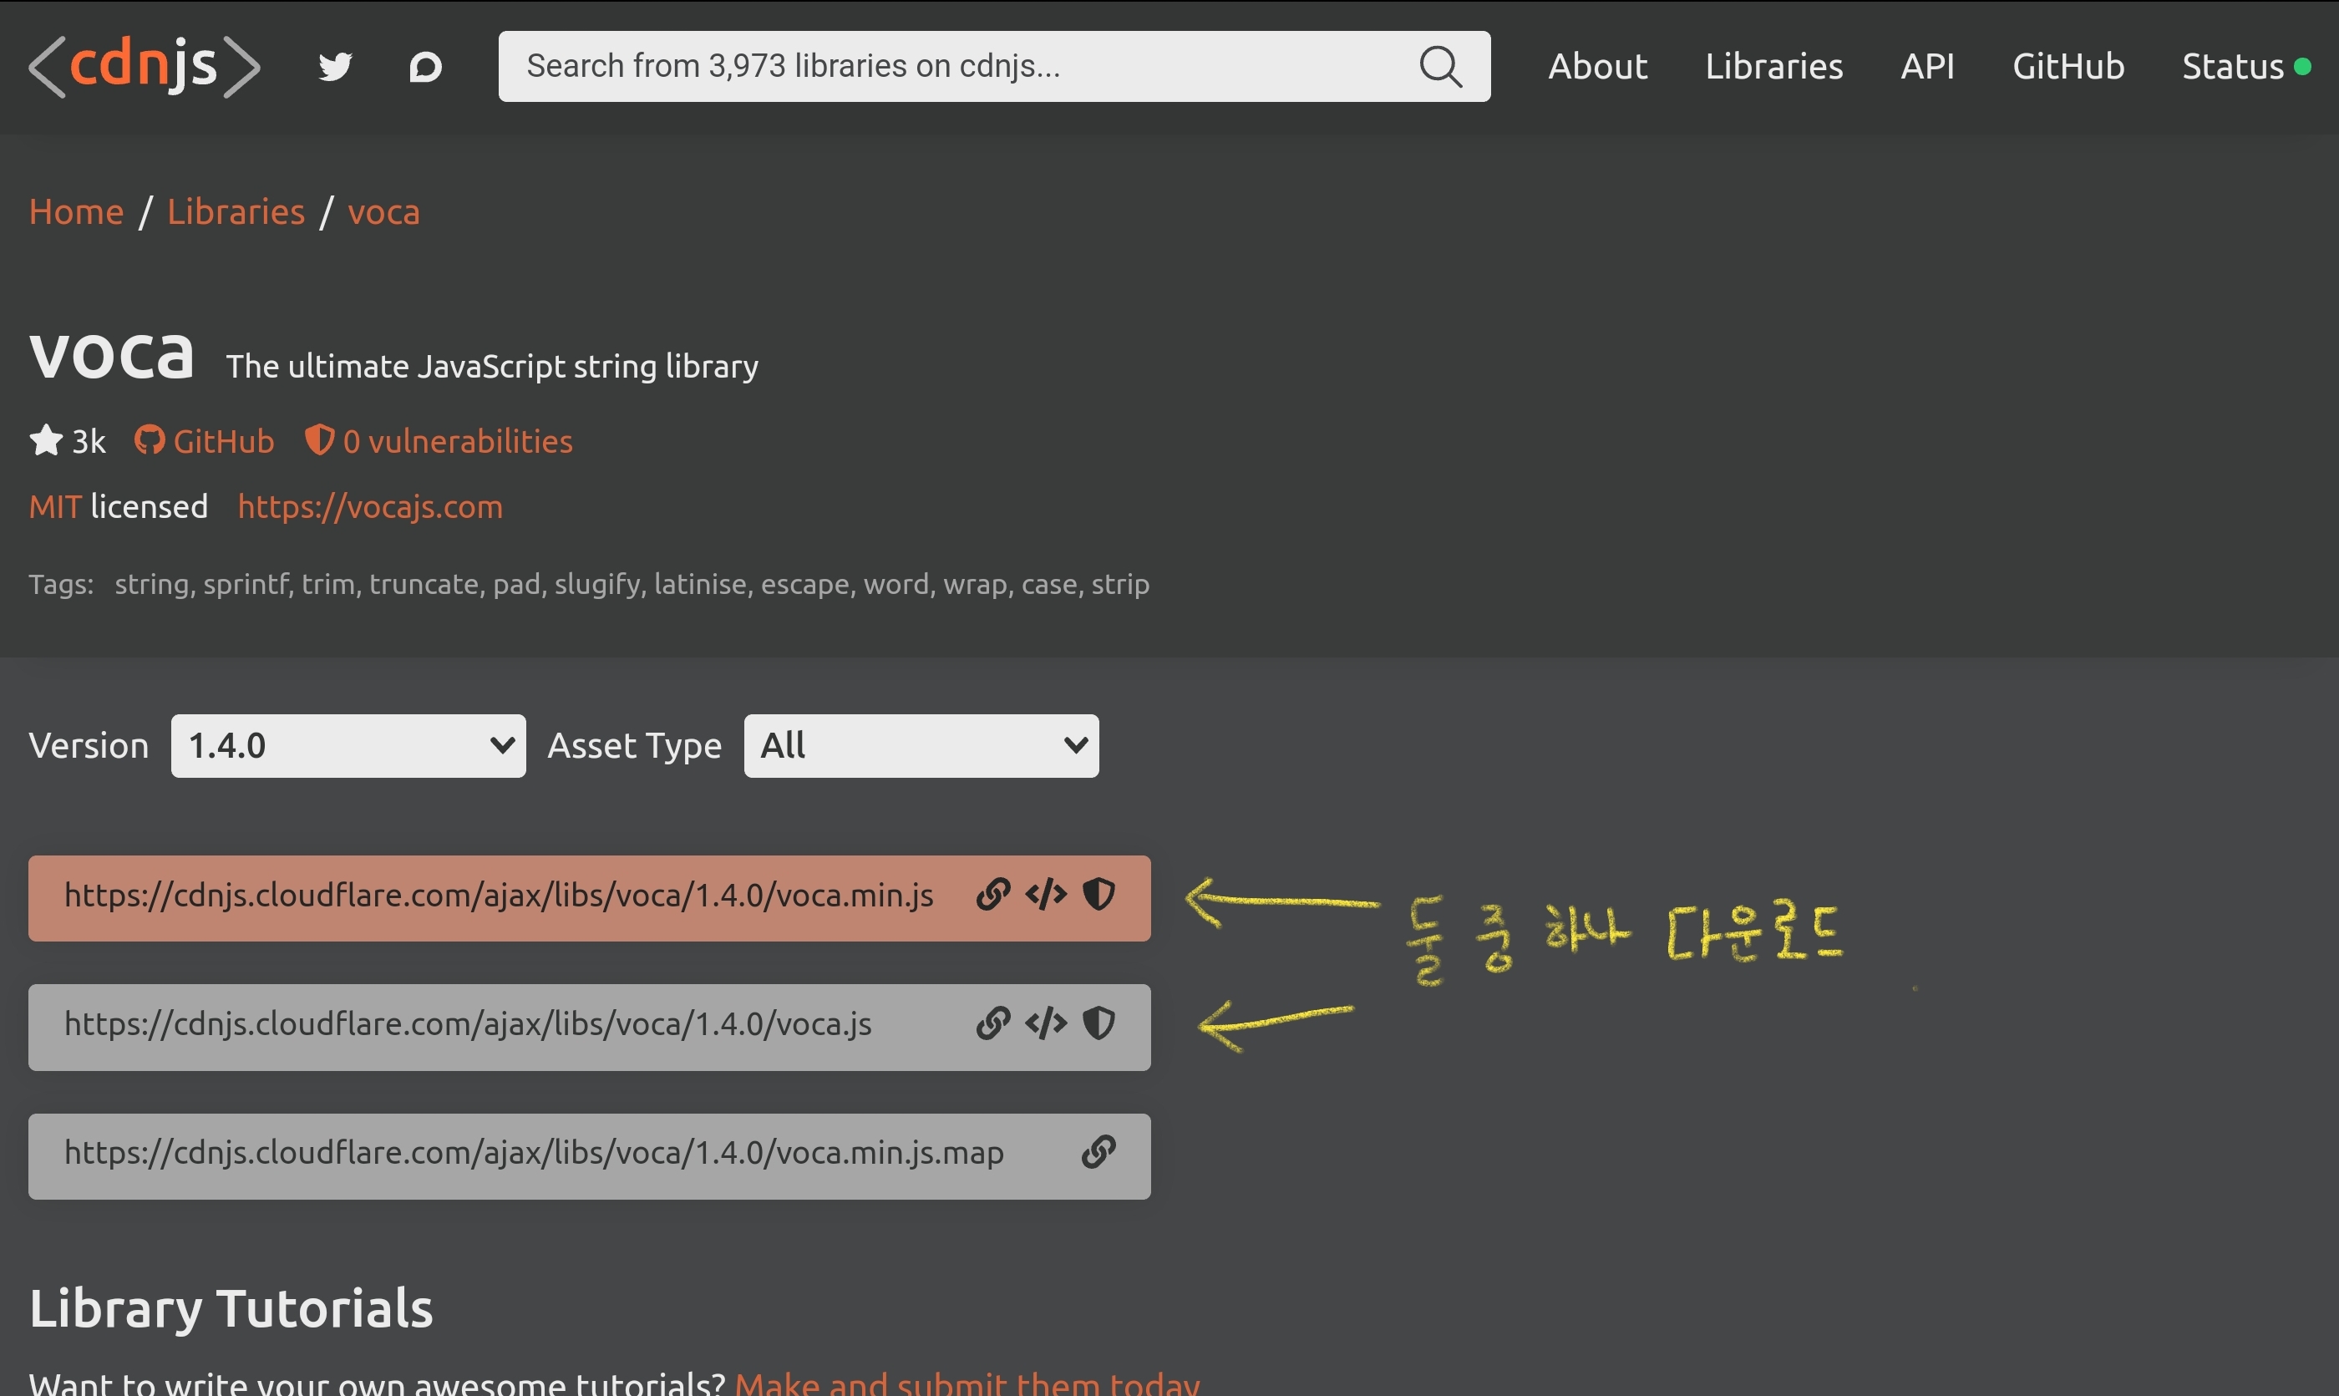This screenshot has width=2339, height=1396.
Task: Go to Libraries in top navigation
Action: [1773, 67]
